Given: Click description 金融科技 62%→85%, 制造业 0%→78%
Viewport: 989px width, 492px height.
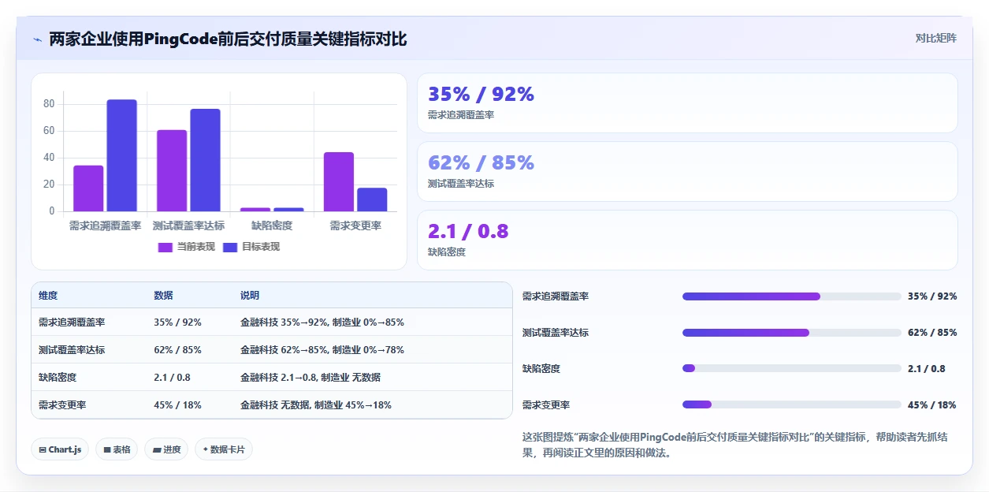Looking at the screenshot, I should pyautogui.click(x=322, y=350).
